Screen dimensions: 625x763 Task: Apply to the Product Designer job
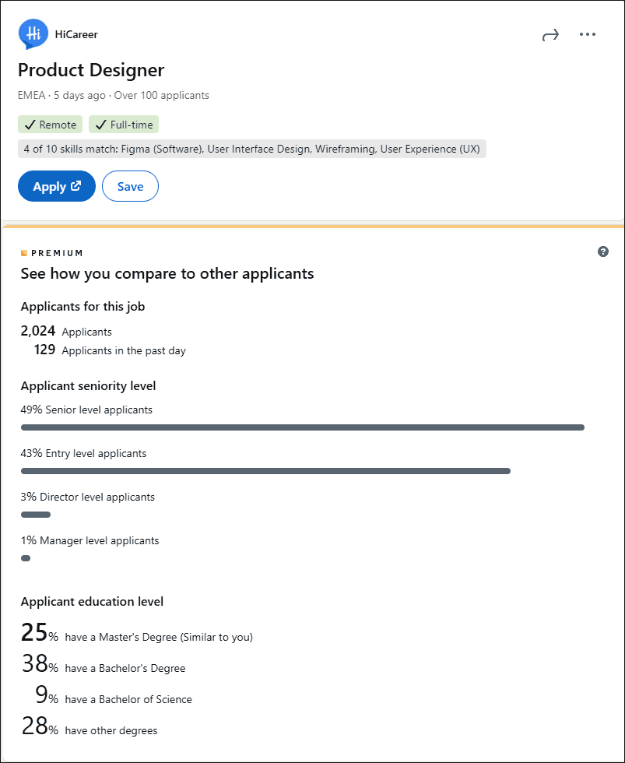[x=56, y=186]
